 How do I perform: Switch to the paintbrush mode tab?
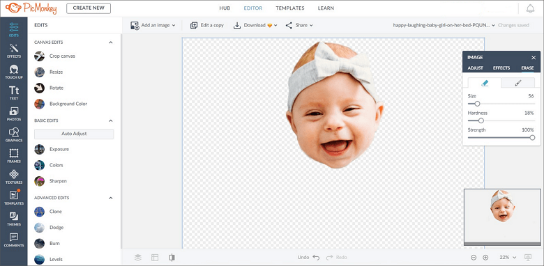[518, 83]
